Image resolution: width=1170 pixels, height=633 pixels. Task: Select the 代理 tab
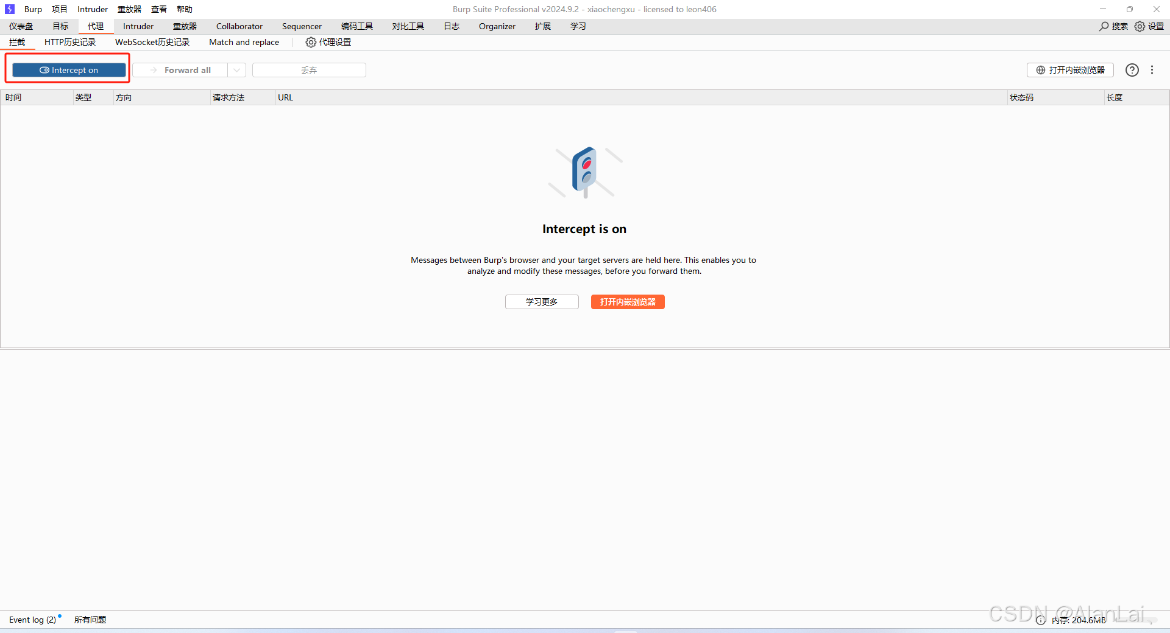pyautogui.click(x=96, y=26)
